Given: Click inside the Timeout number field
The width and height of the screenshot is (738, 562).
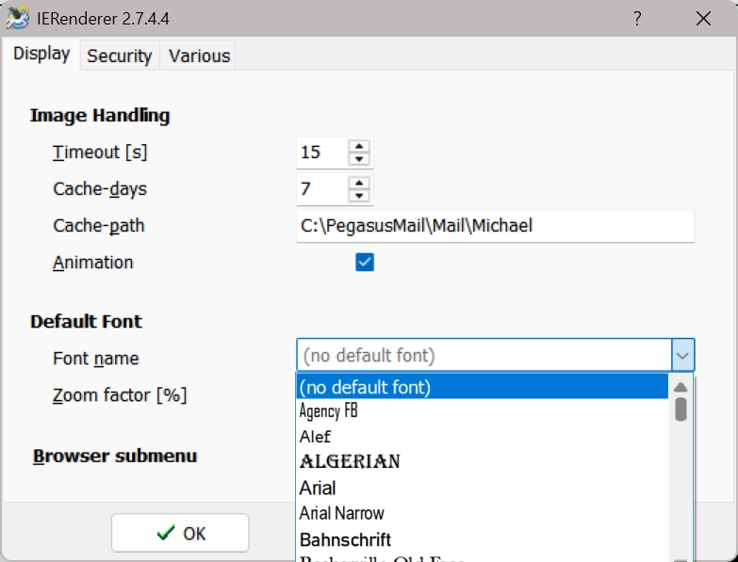Looking at the screenshot, I should tap(323, 153).
